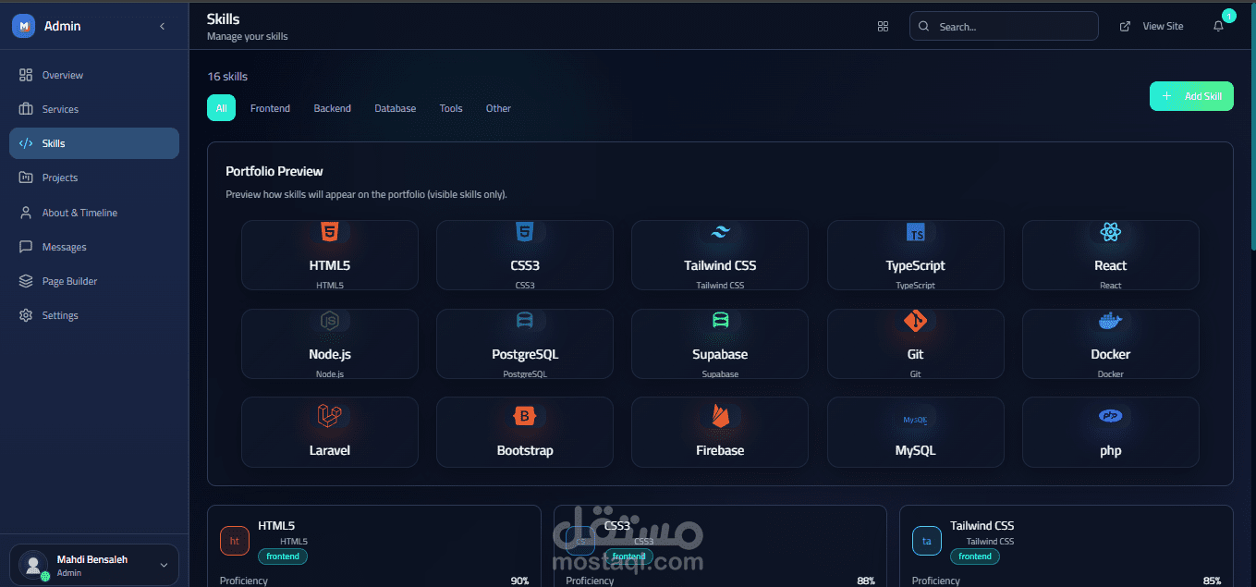Click the React atom icon
The image size is (1256, 587).
[x=1111, y=232]
